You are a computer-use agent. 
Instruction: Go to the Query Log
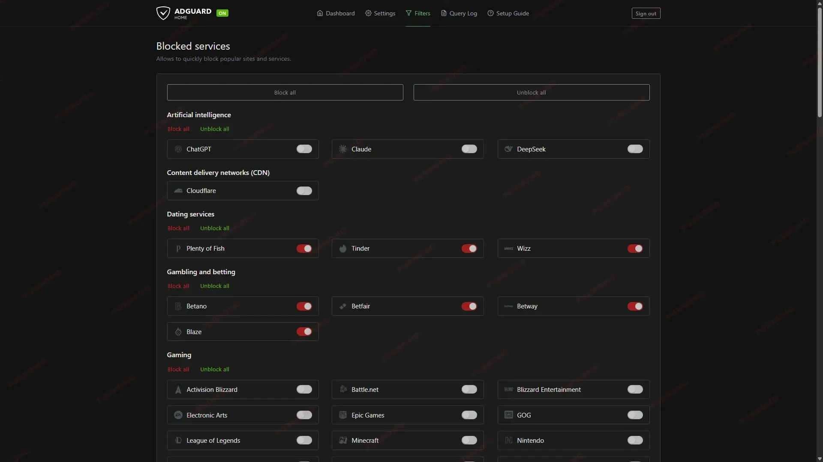click(x=459, y=13)
